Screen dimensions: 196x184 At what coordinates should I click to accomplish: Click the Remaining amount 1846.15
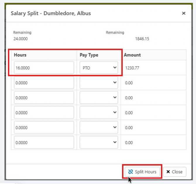tap(142, 39)
